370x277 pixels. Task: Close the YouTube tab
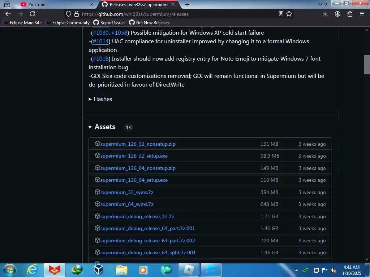pos(92,4)
